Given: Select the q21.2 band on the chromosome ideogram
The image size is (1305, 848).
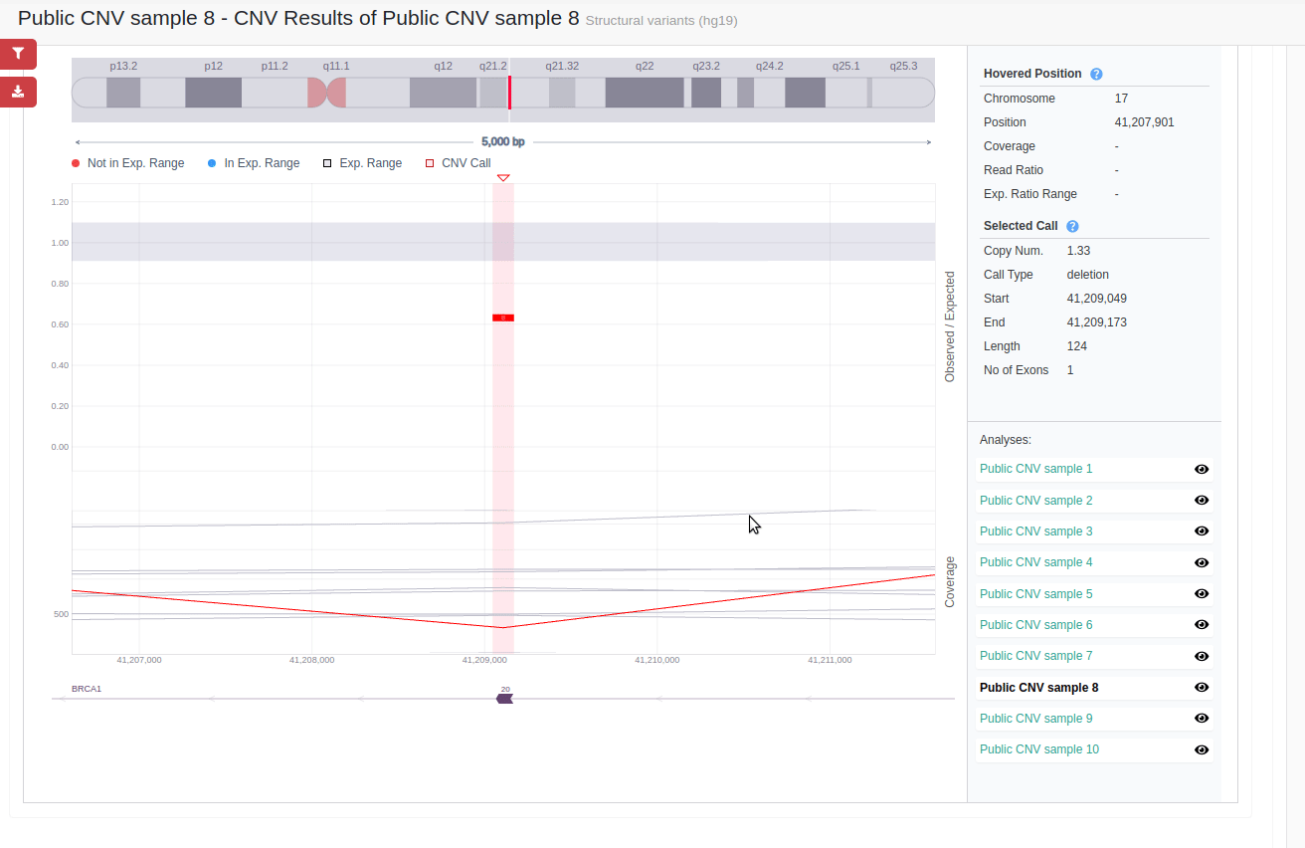Looking at the screenshot, I should pyautogui.click(x=492, y=92).
